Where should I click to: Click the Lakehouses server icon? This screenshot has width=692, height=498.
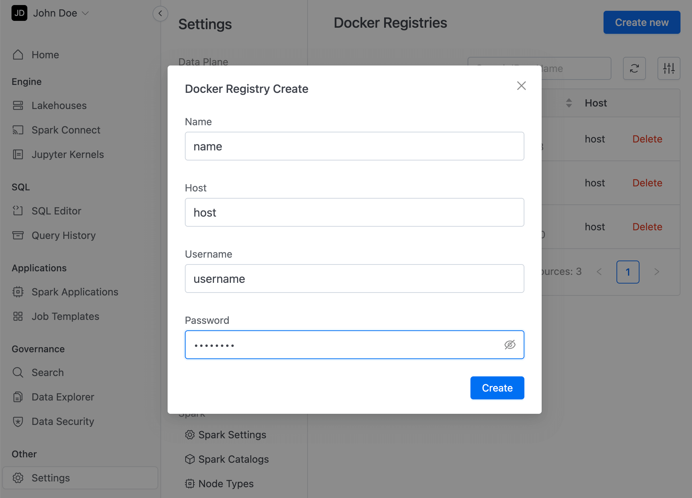18,105
